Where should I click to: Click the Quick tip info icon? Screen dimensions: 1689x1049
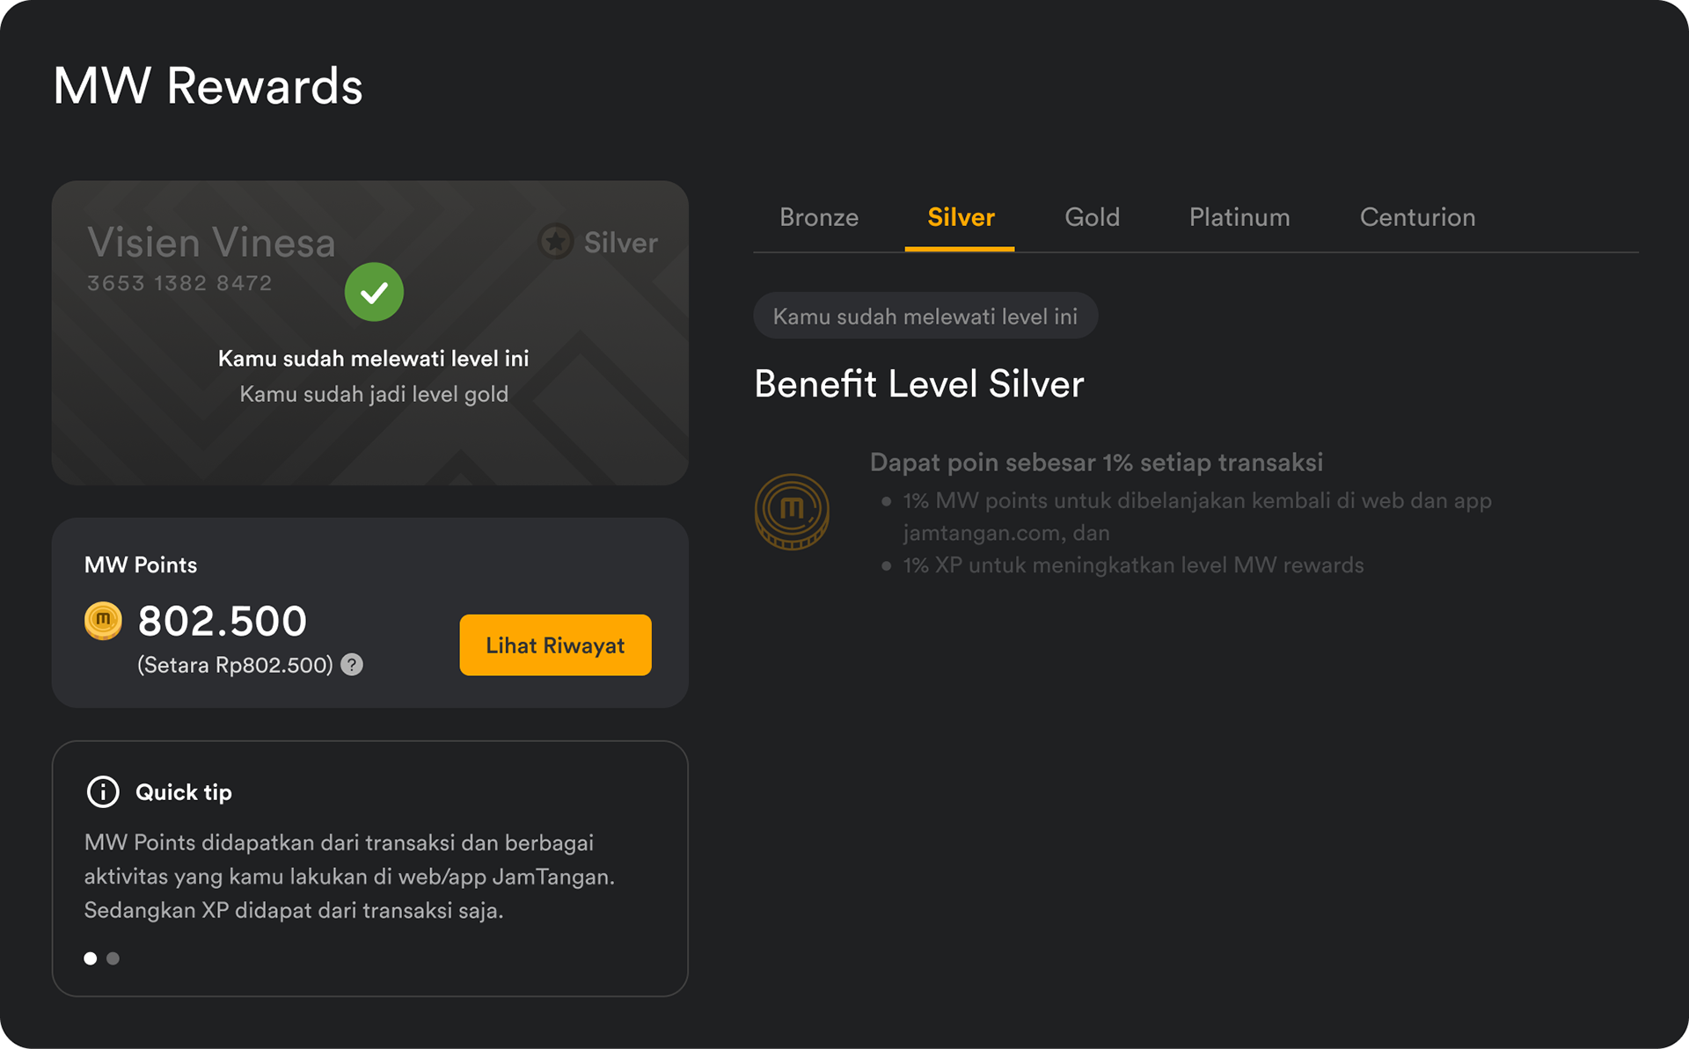pos(103,792)
